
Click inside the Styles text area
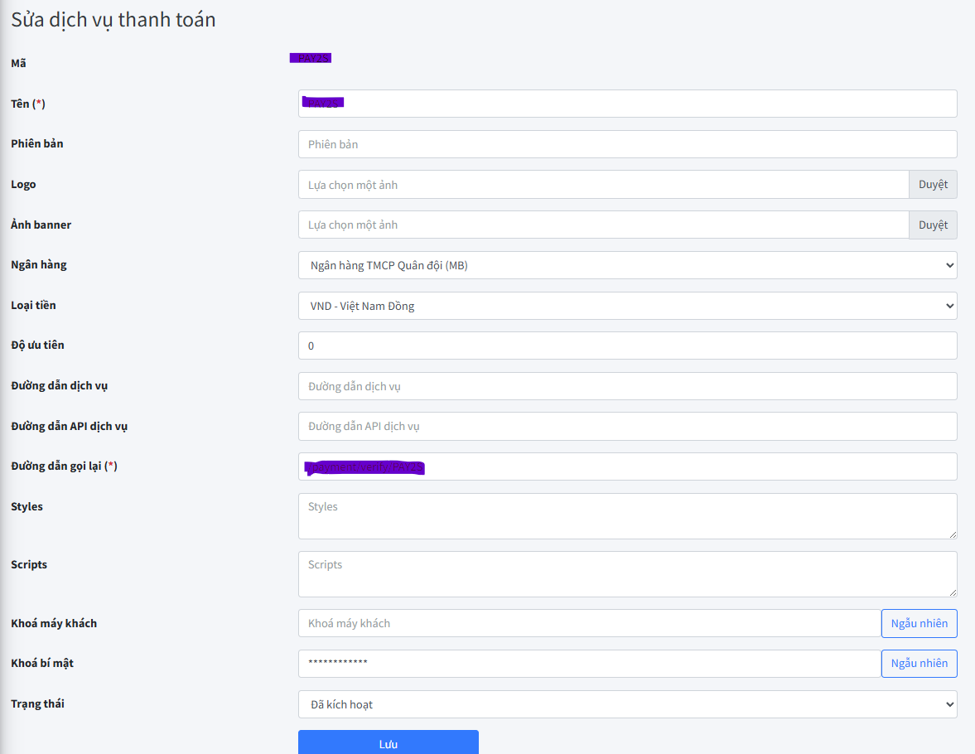coord(627,516)
